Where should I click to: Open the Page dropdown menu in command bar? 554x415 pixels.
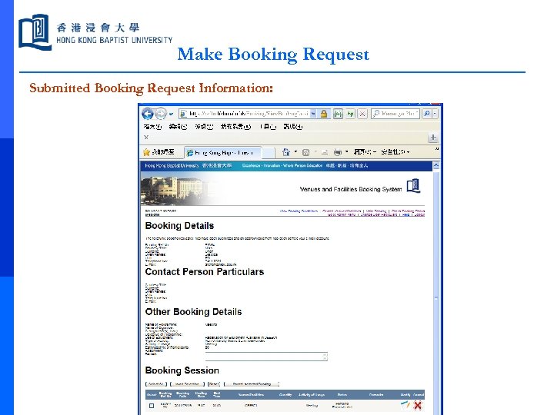(x=365, y=152)
